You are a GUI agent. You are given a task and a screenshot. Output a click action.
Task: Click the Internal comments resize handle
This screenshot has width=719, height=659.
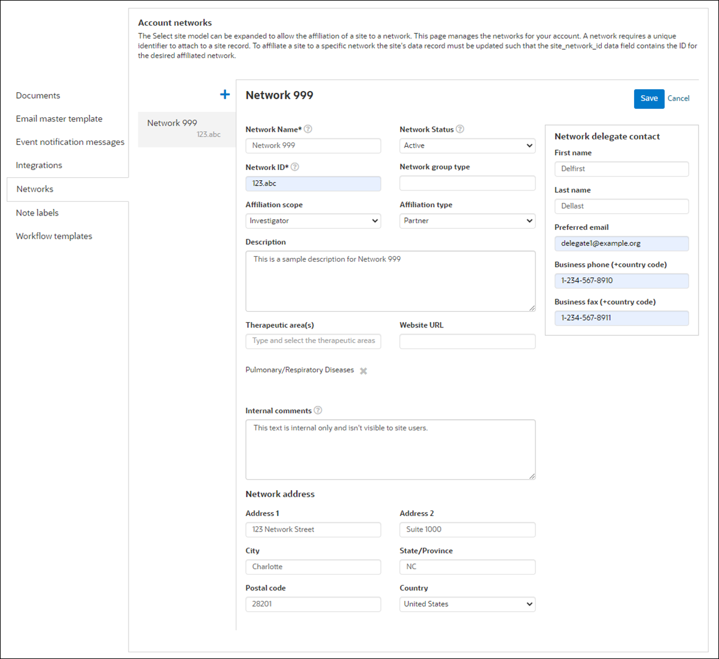532,476
